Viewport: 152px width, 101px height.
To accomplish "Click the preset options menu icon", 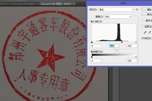I will point(137,9).
